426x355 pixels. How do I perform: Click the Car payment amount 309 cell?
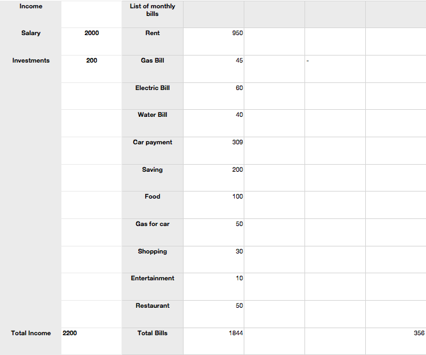click(x=214, y=149)
